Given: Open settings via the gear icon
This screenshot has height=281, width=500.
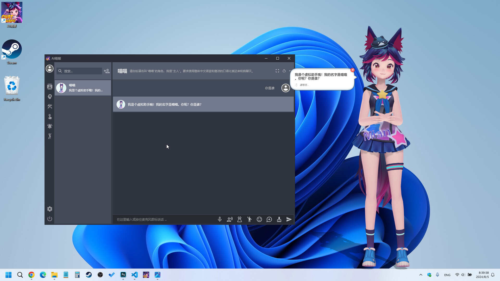Looking at the screenshot, I should (49, 209).
